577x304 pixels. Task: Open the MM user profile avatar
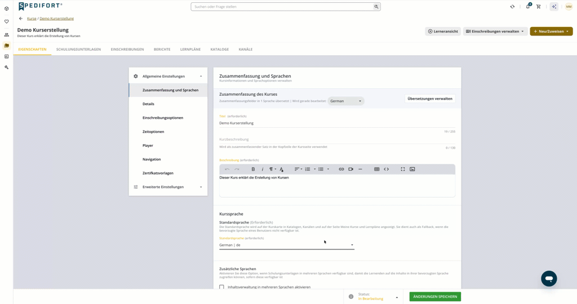click(569, 7)
